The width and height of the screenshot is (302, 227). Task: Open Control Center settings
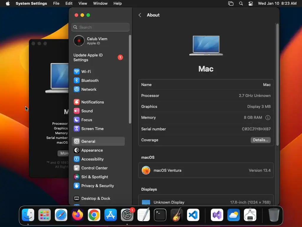click(98, 168)
